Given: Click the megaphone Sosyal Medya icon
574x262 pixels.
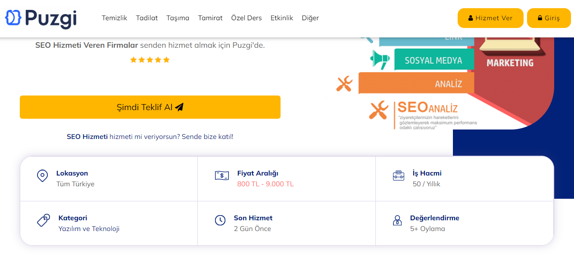Looking at the screenshot, I should click(380, 59).
